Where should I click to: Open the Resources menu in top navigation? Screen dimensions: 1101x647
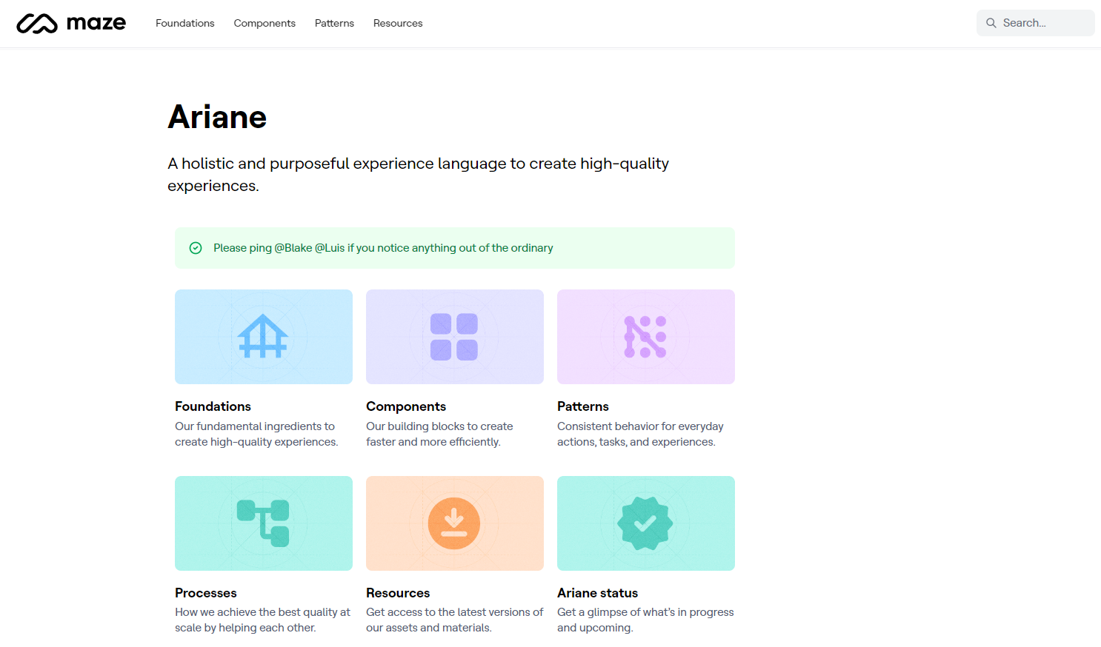(x=398, y=23)
